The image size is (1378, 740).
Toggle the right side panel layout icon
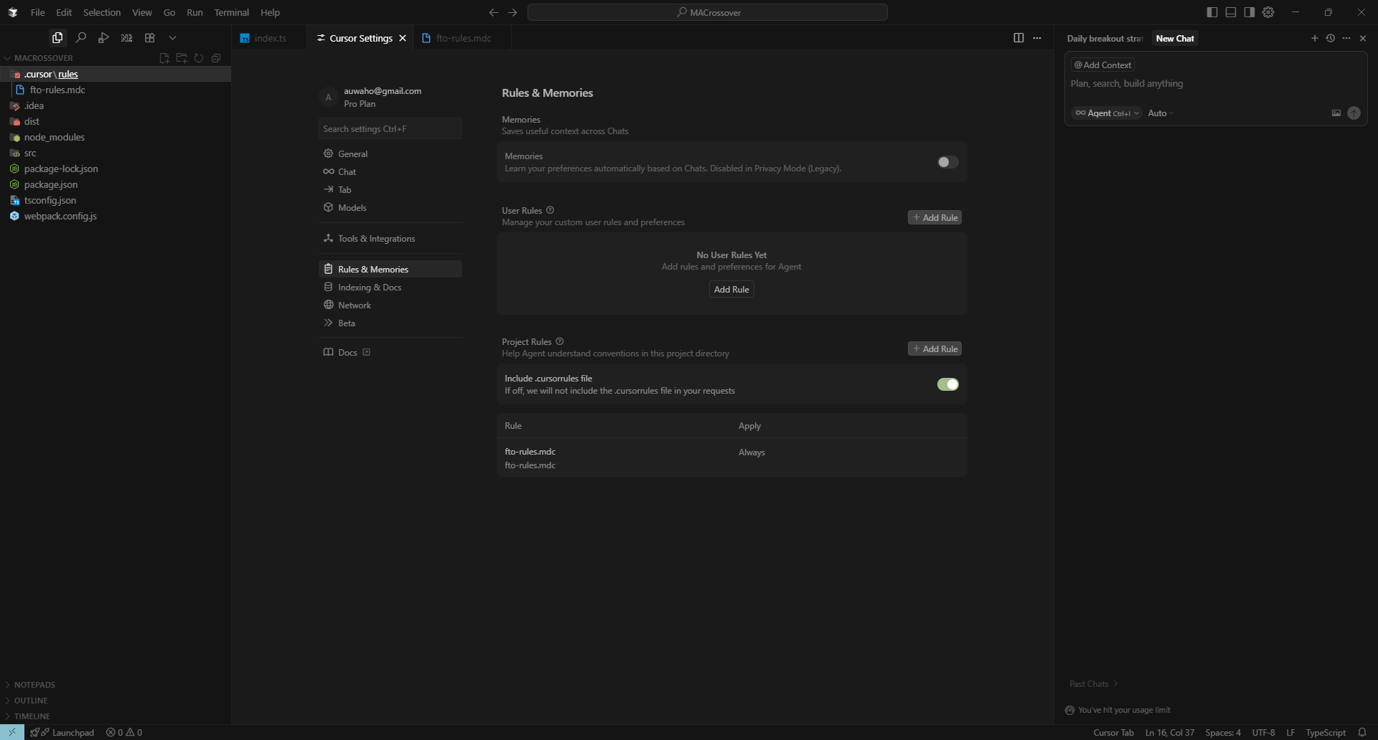[1250, 12]
